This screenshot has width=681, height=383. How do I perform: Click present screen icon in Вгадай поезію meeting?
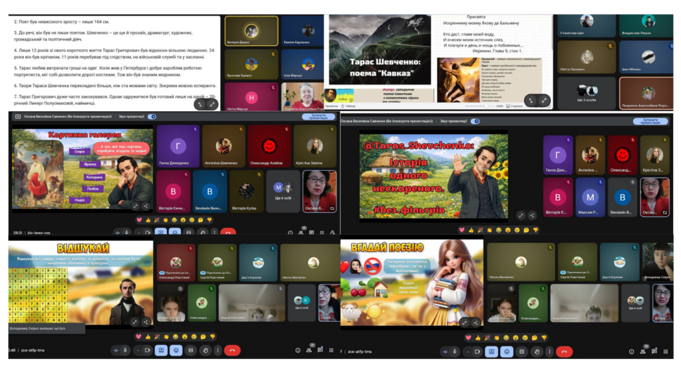point(491,352)
